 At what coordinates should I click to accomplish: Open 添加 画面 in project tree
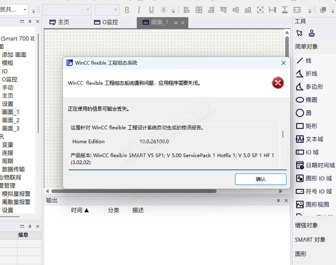[x=14, y=55]
